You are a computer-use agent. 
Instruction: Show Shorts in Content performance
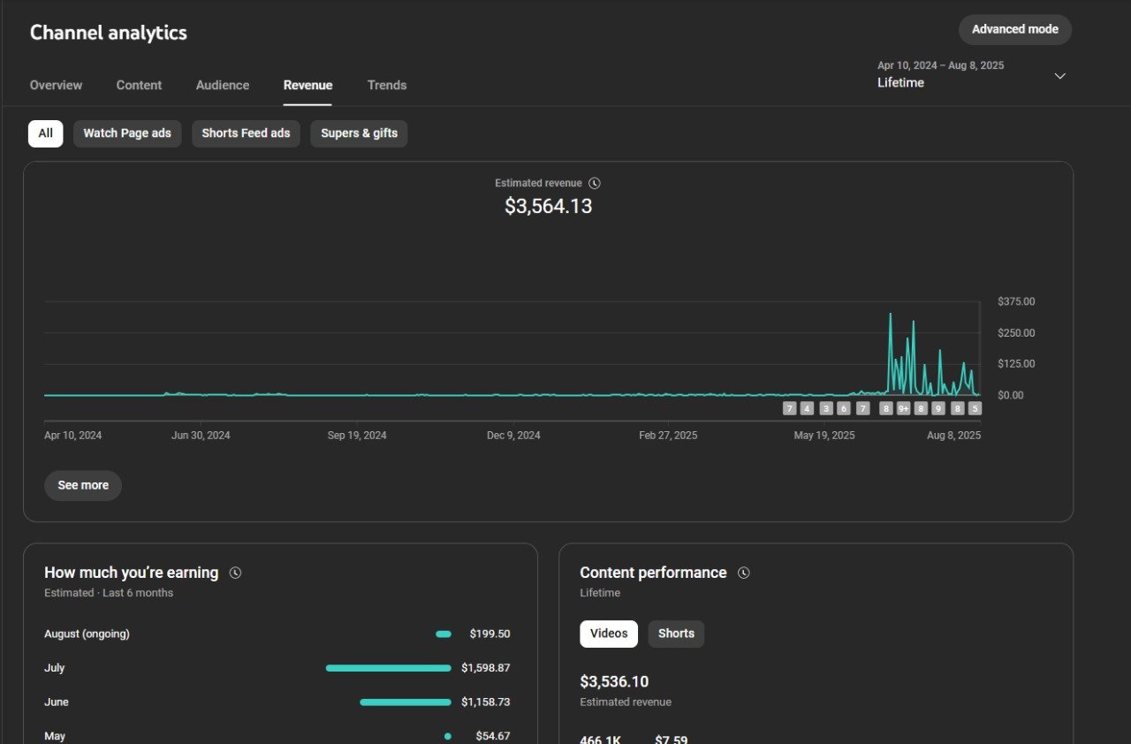click(x=676, y=634)
